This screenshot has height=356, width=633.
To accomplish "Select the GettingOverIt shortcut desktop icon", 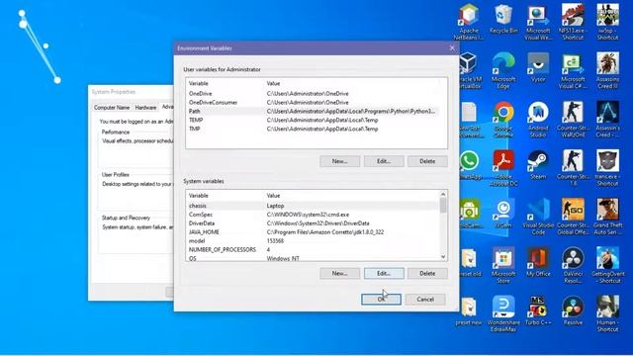I will point(607,265).
